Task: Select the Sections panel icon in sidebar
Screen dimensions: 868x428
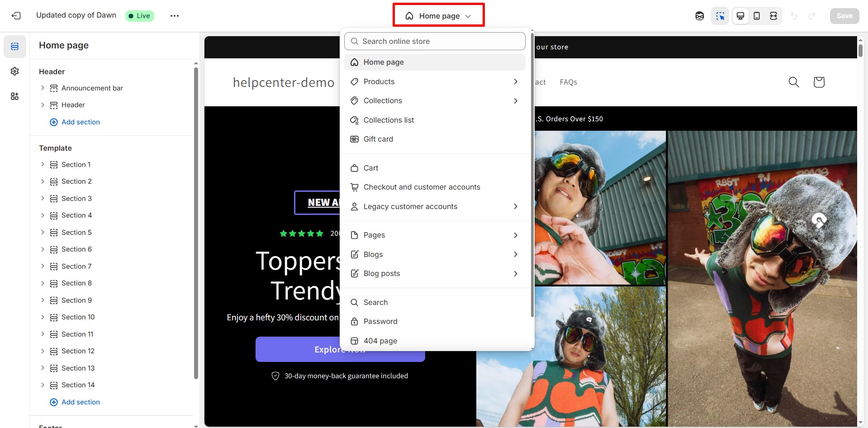Action: (15, 46)
